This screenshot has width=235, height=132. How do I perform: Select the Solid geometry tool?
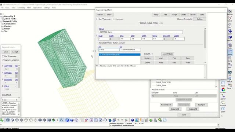230,32
